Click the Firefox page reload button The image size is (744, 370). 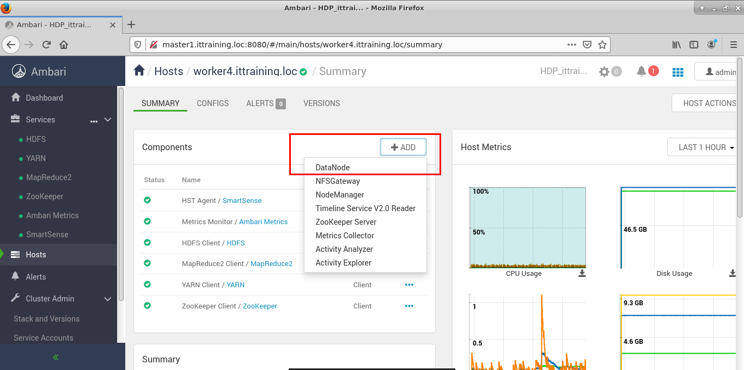click(x=46, y=45)
